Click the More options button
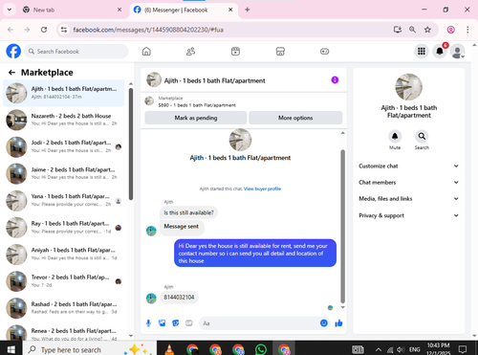Viewport: 478px width, 355px height. pyautogui.click(x=295, y=118)
